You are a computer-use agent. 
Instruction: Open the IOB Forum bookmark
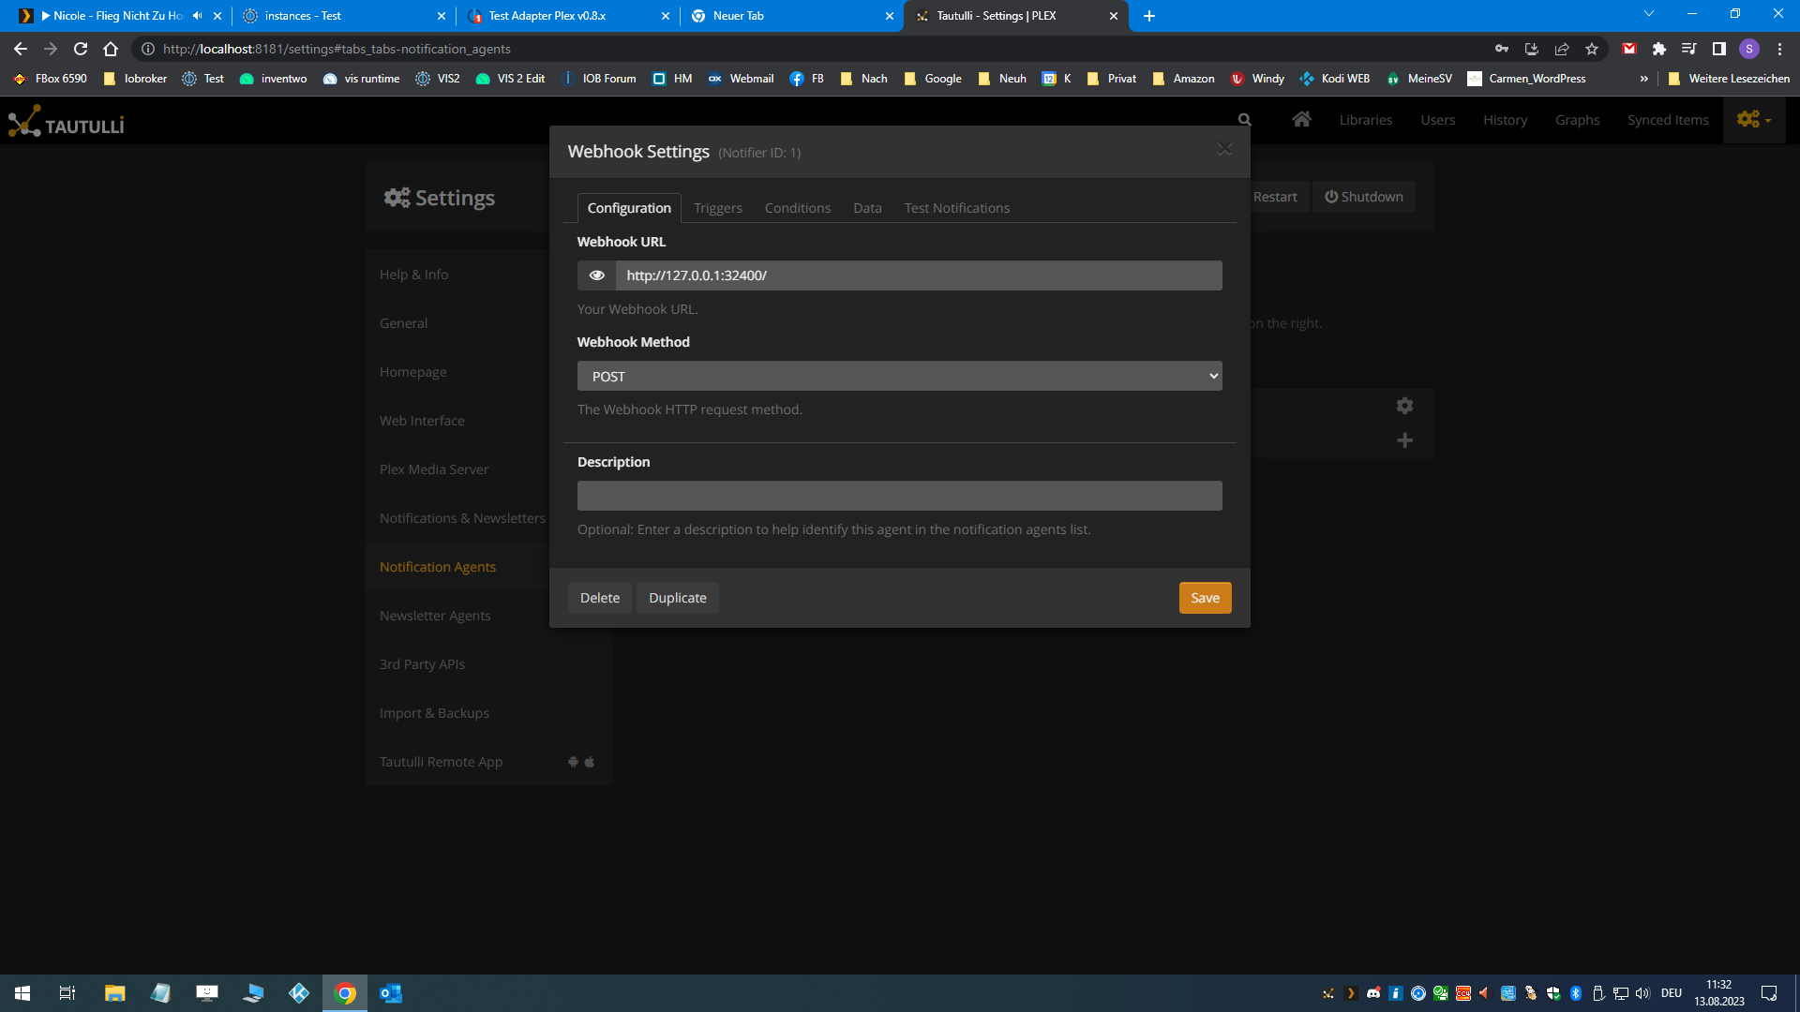pos(599,79)
